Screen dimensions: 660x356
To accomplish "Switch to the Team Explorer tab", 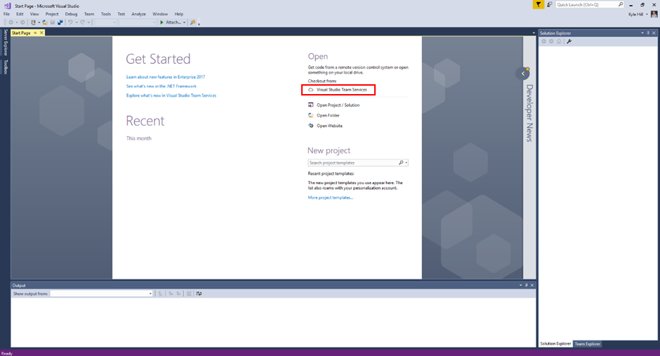I will point(588,344).
